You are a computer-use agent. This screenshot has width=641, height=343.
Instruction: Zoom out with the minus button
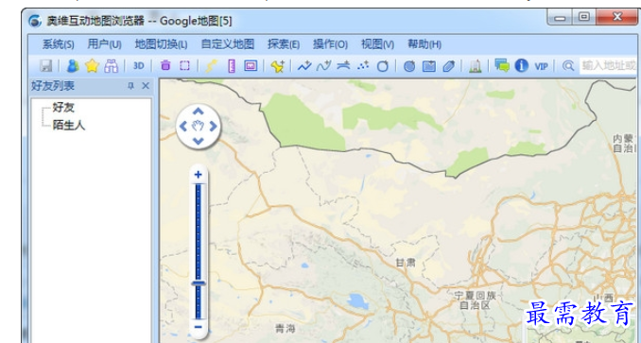click(x=199, y=327)
